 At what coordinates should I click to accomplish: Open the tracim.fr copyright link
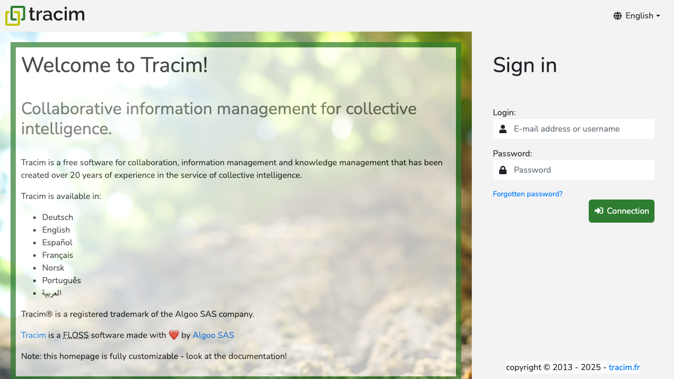[x=624, y=367]
